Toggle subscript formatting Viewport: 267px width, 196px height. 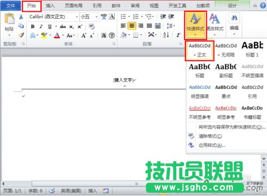[72, 27]
